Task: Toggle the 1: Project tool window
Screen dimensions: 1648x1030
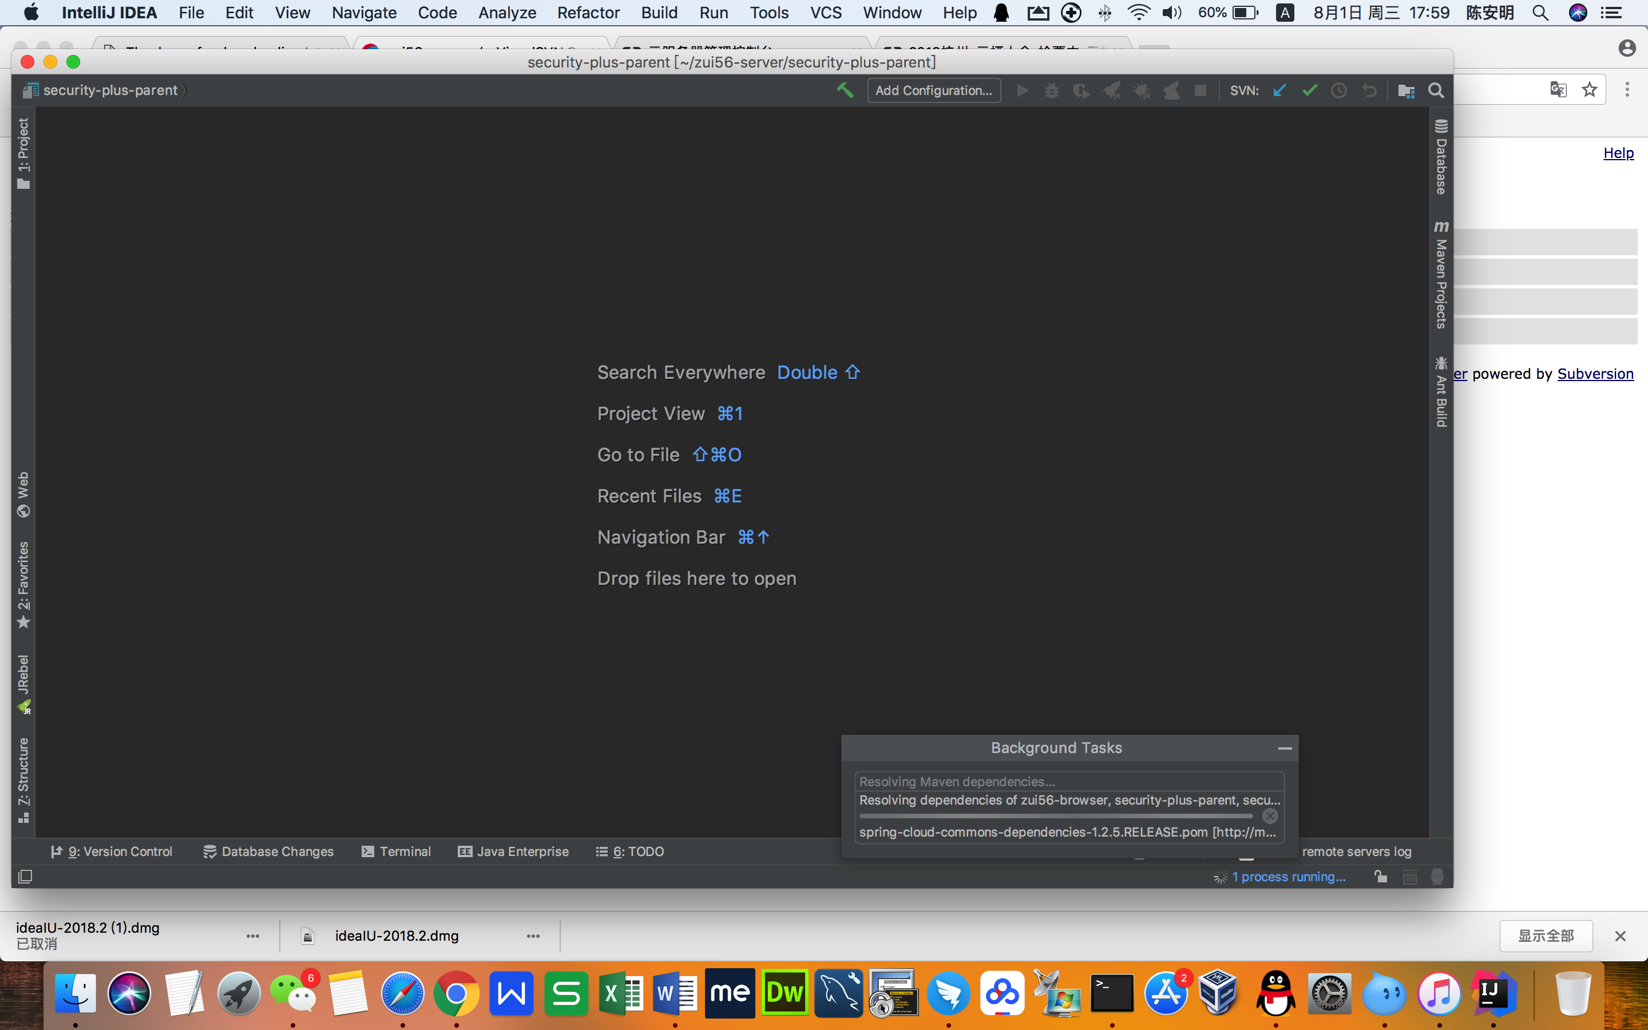Action: (x=23, y=153)
